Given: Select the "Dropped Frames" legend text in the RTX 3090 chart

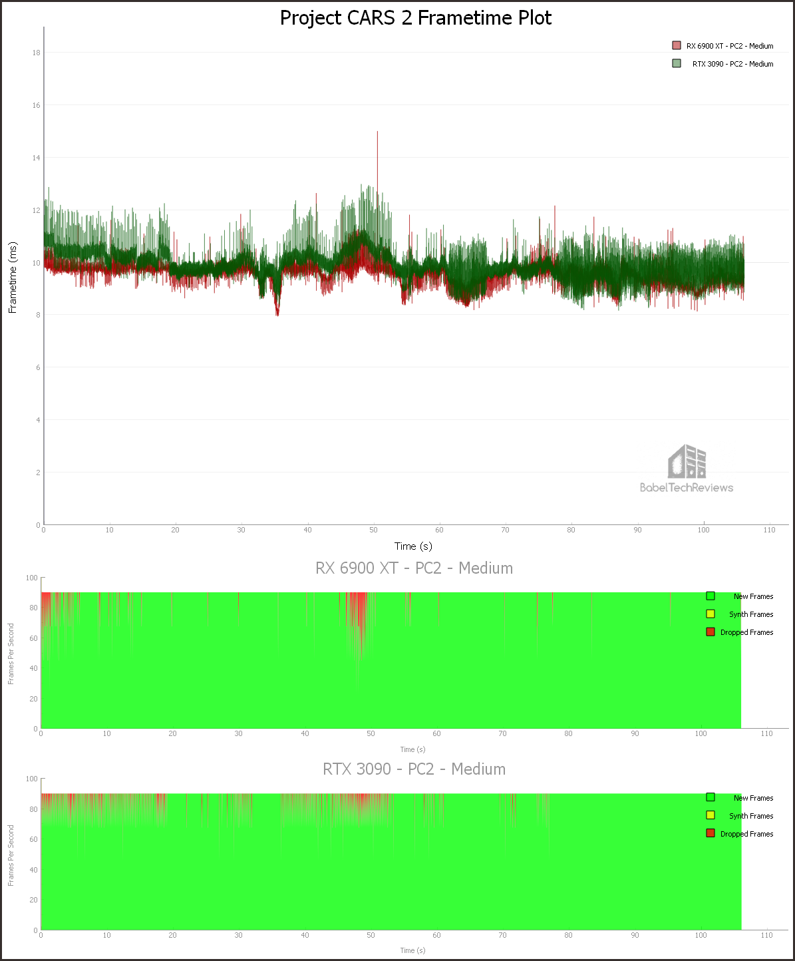Looking at the screenshot, I should point(746,834).
